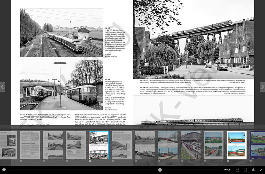Go to the next page arrow
This screenshot has width=265, height=174.
point(262,87)
